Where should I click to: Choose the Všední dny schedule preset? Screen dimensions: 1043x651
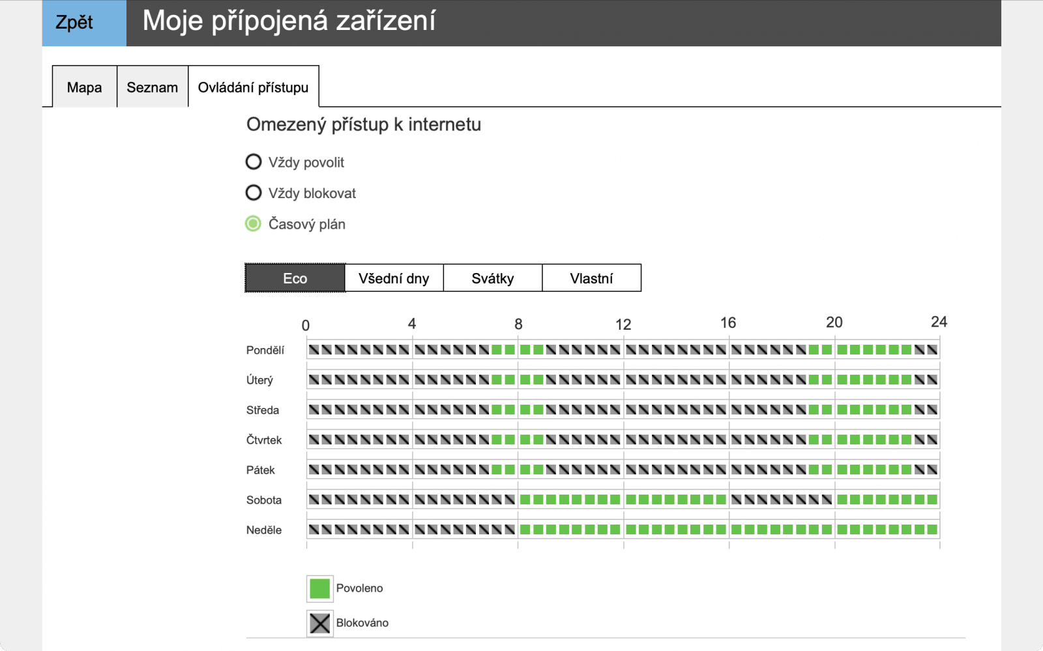click(x=394, y=278)
